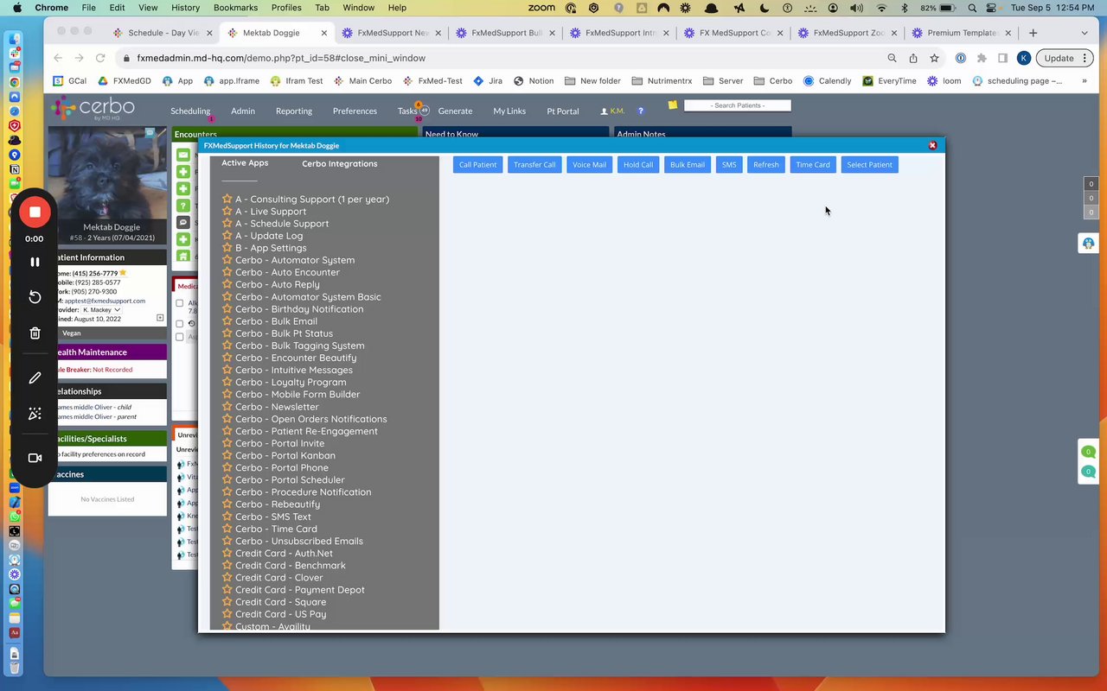Open macOS Control Center icon
The width and height of the screenshot is (1107, 691).
click(993, 8)
